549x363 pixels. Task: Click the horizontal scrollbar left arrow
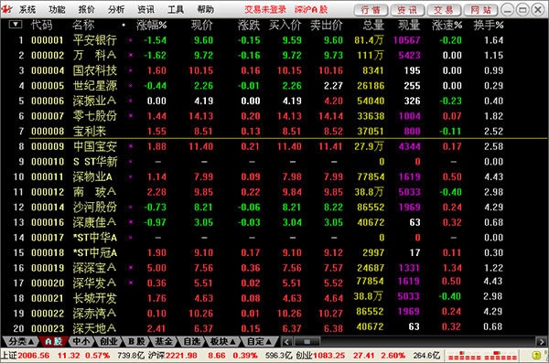[286, 342]
